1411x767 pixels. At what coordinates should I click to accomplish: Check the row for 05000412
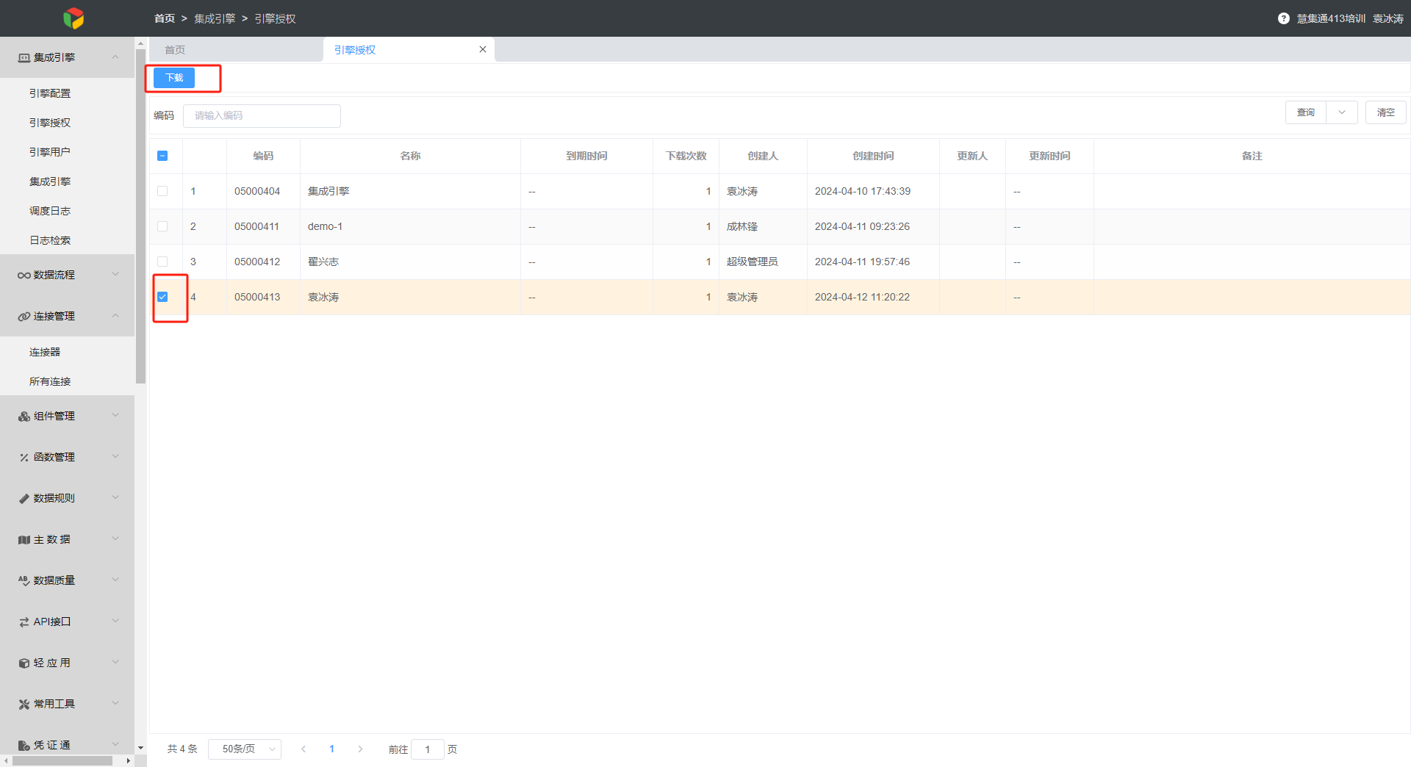(x=162, y=262)
